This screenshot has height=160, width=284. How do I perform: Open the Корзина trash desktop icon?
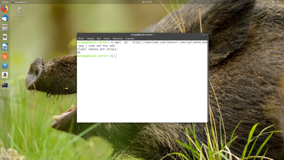(19, 12)
